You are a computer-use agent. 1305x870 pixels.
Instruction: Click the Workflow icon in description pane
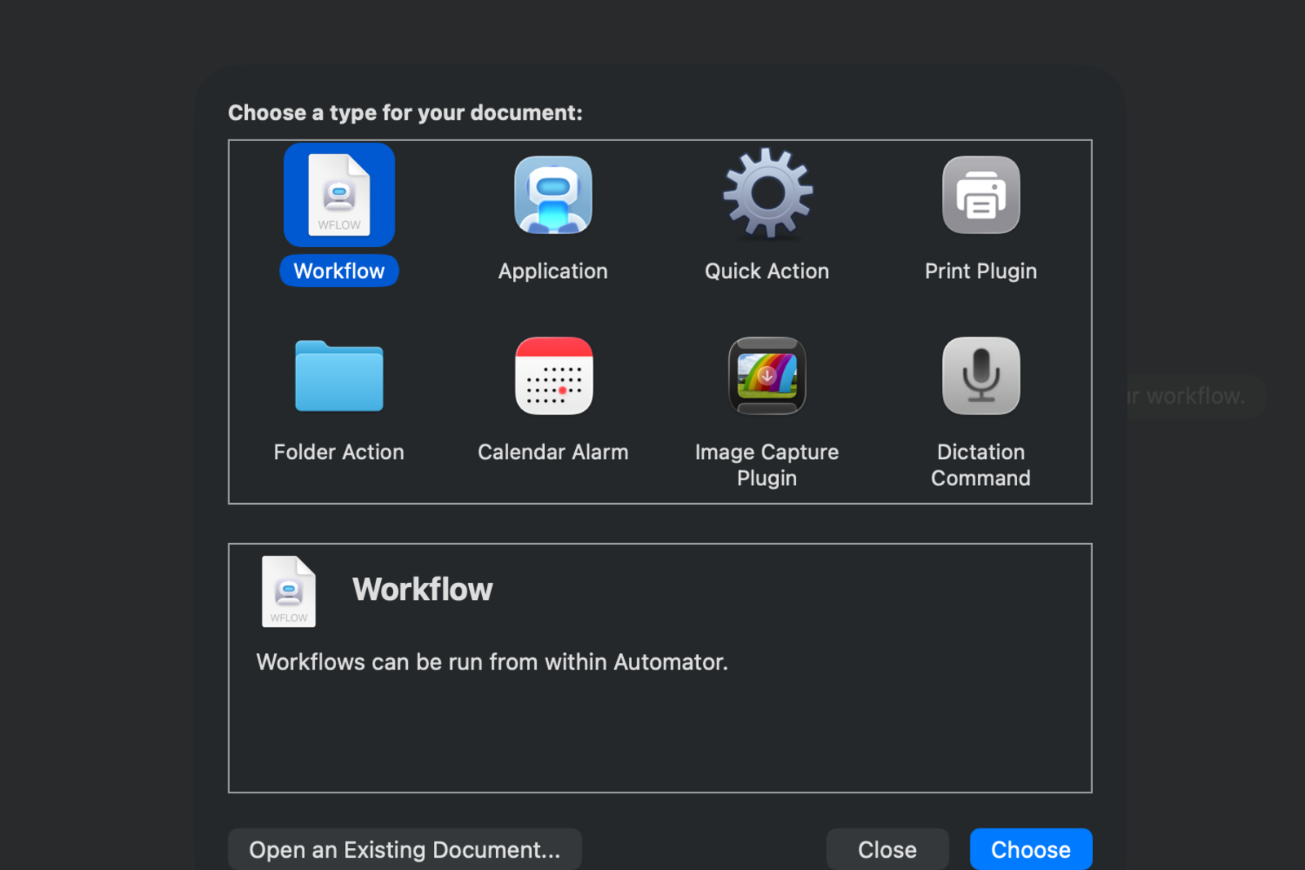[289, 591]
